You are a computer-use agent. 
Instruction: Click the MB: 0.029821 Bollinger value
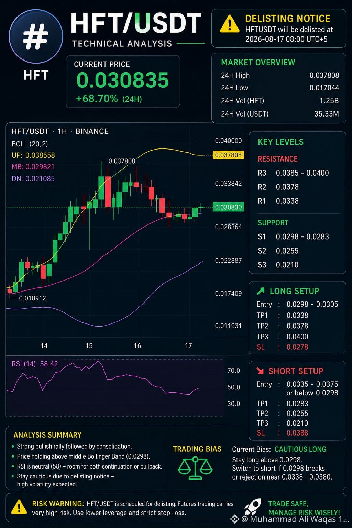[33, 167]
